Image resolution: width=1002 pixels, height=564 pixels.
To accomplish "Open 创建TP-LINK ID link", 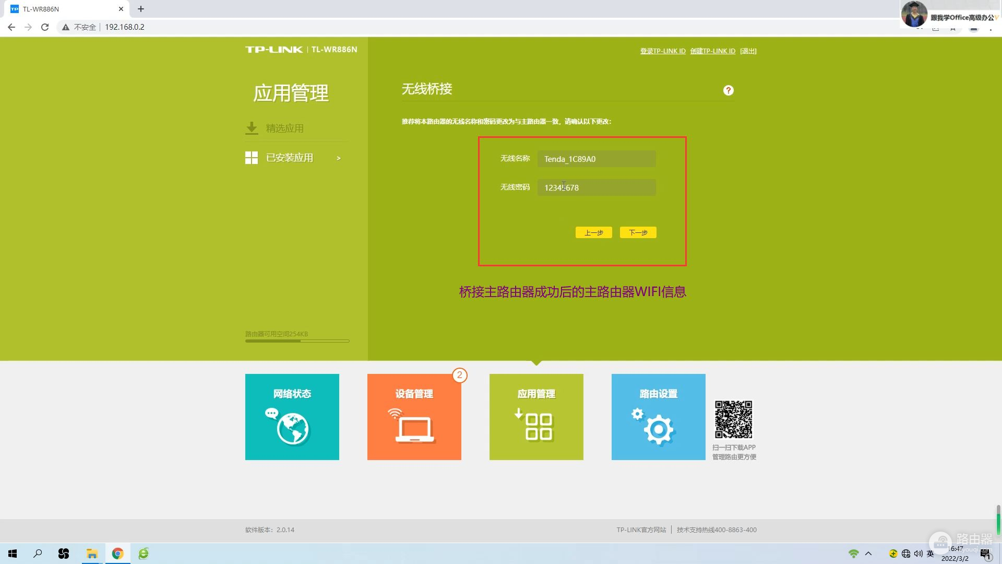I will click(712, 51).
